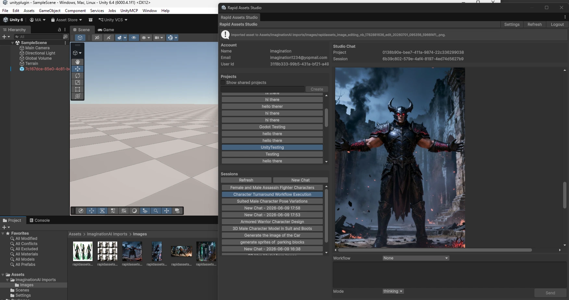Click the Create project button
Image resolution: width=569 pixels, height=300 pixels.
point(317,89)
